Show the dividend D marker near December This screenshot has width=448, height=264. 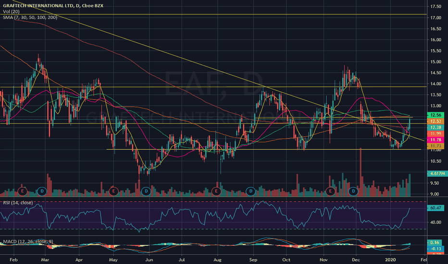click(x=353, y=191)
